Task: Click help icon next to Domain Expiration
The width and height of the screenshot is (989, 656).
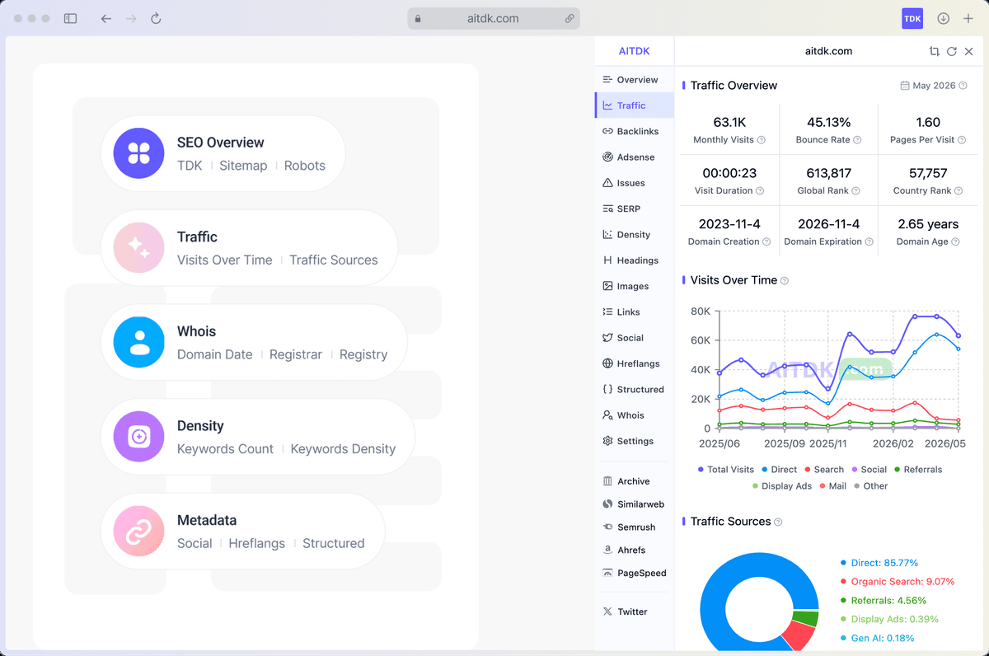Action: 869,242
